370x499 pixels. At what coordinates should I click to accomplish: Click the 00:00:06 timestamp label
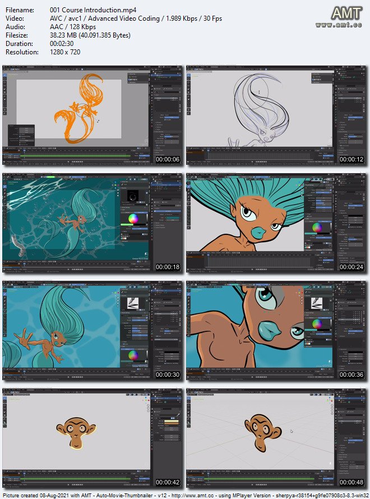[x=168, y=159]
